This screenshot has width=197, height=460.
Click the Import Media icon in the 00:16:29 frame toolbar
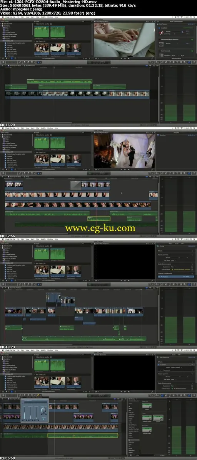coord(3,62)
